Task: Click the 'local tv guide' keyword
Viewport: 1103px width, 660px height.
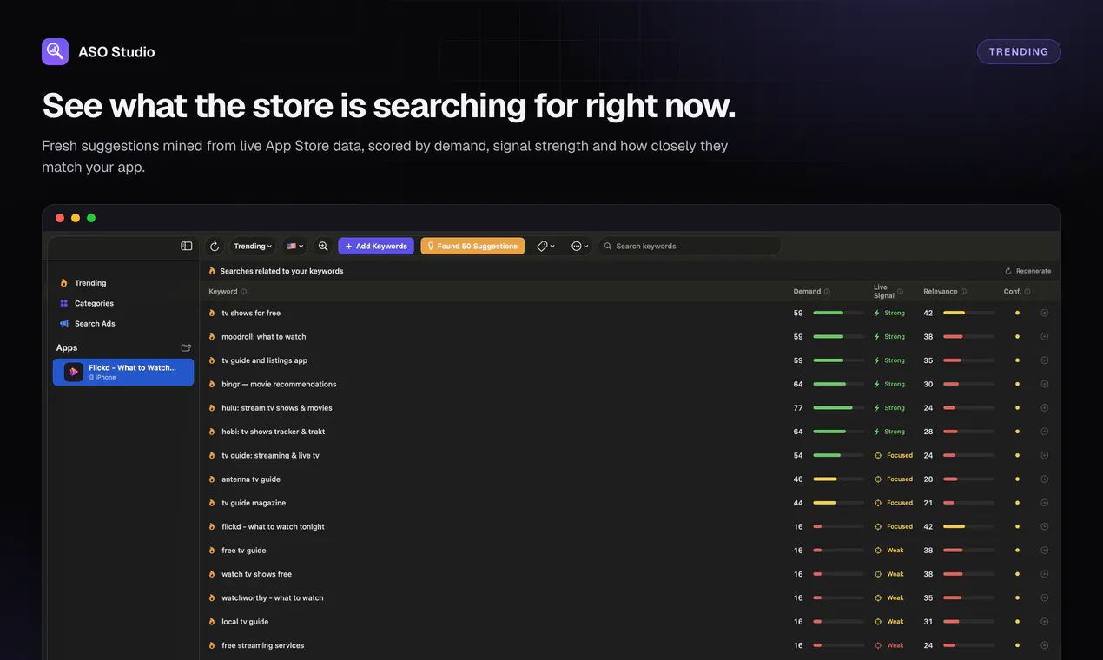Action: [x=245, y=622]
